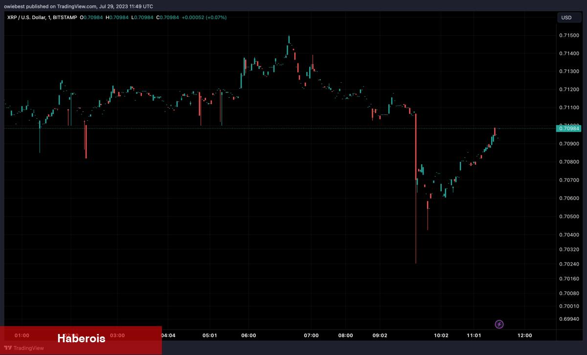The image size is (587, 355).
Task: Click the 0.70800 price axis label
Action: point(569,162)
